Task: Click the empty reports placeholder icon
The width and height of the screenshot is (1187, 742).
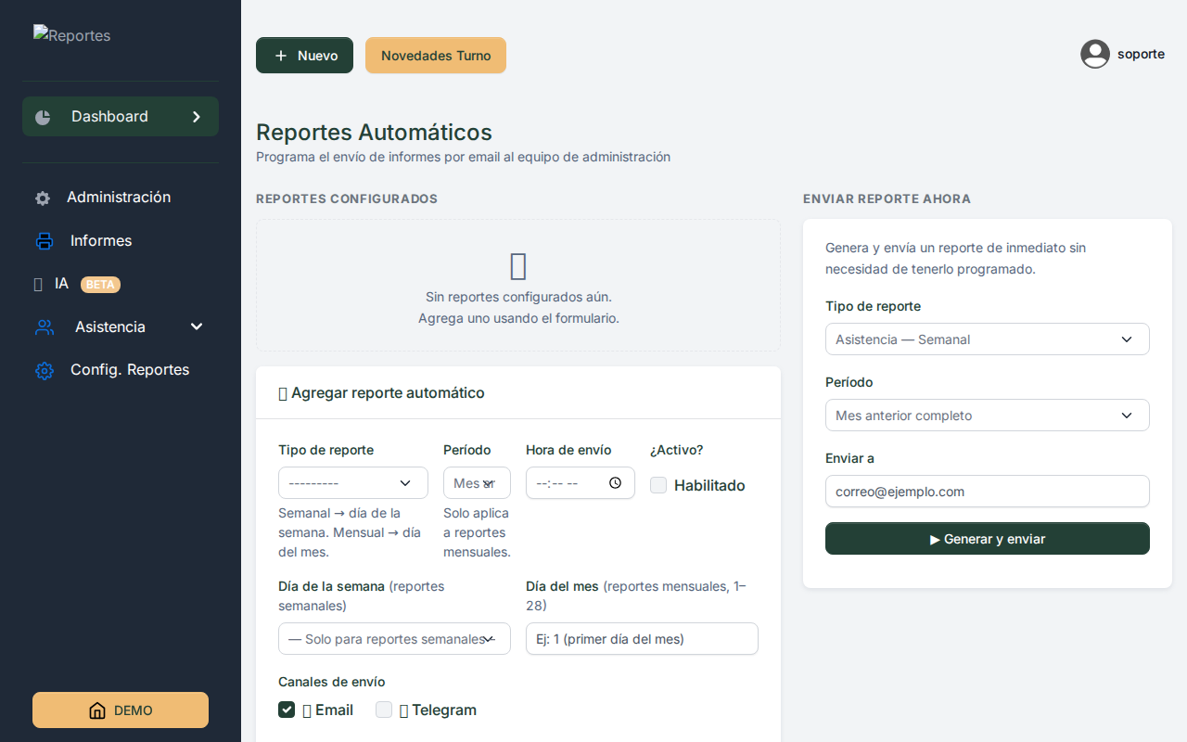Action: coord(518,266)
